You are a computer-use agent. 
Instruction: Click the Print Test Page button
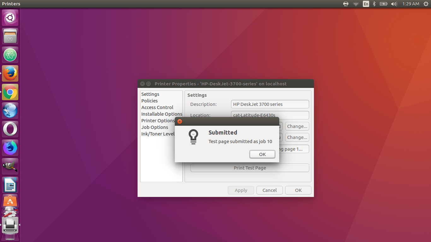250,168
